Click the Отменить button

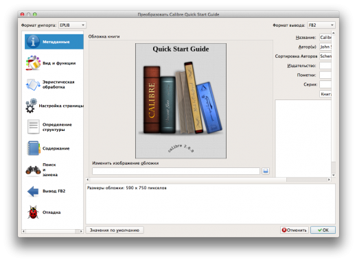[x=295, y=230]
